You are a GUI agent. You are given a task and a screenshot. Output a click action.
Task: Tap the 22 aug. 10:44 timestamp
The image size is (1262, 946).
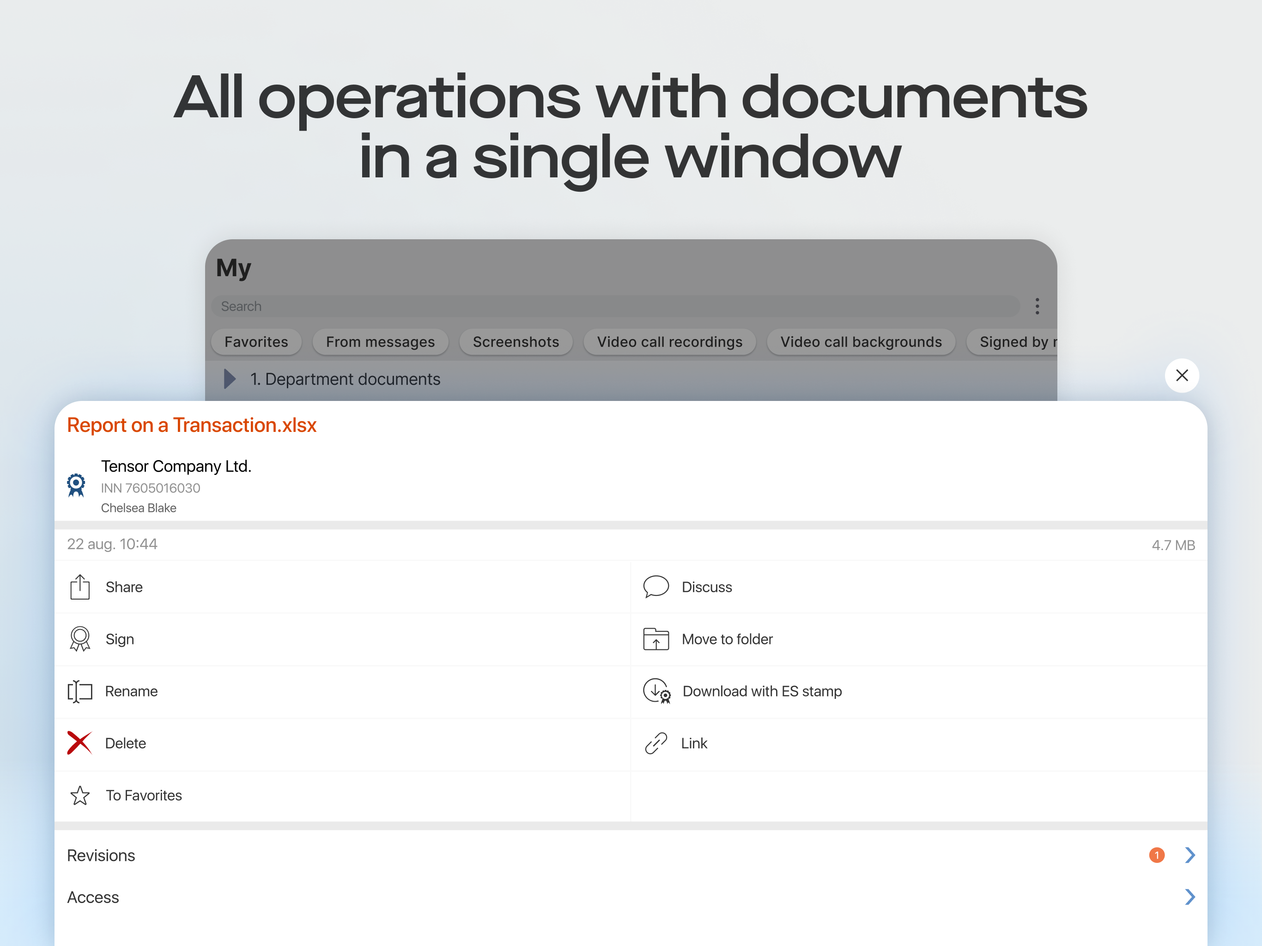(112, 544)
